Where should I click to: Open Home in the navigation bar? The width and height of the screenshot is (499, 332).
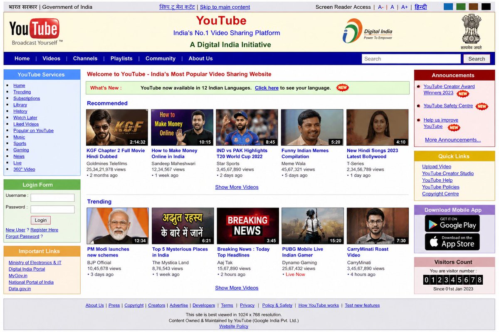[x=22, y=59]
